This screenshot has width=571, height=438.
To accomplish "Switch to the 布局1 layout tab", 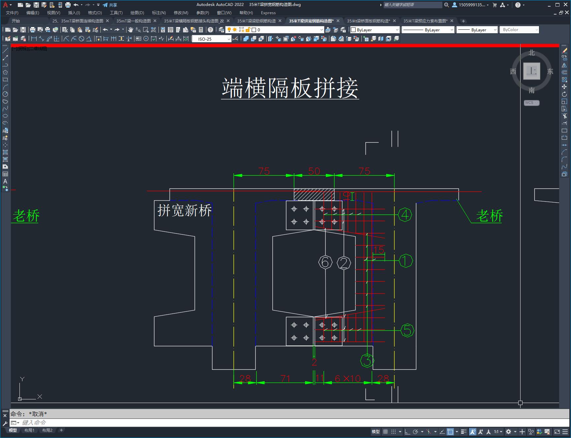I will 29,430.
